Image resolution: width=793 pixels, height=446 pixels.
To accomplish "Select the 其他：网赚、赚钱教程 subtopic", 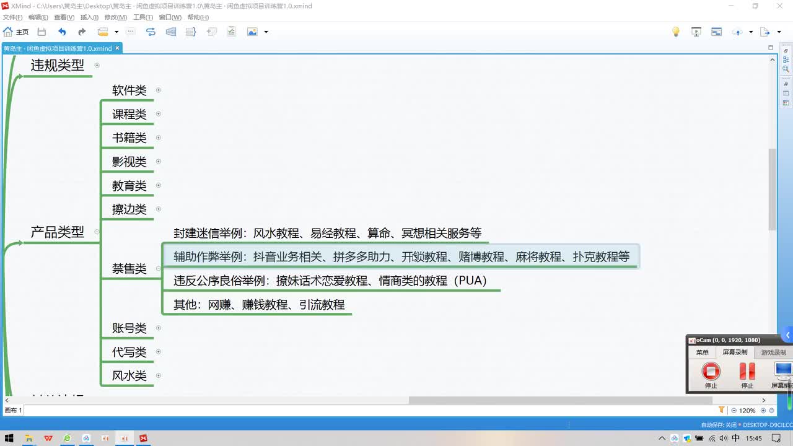I will click(259, 305).
